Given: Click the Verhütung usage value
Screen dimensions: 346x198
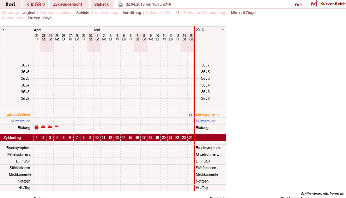Looking at the screenshot, I should point(132,13).
